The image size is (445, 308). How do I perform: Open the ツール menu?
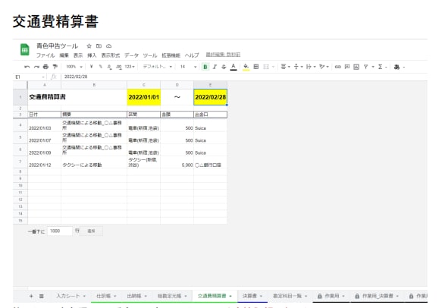150,55
